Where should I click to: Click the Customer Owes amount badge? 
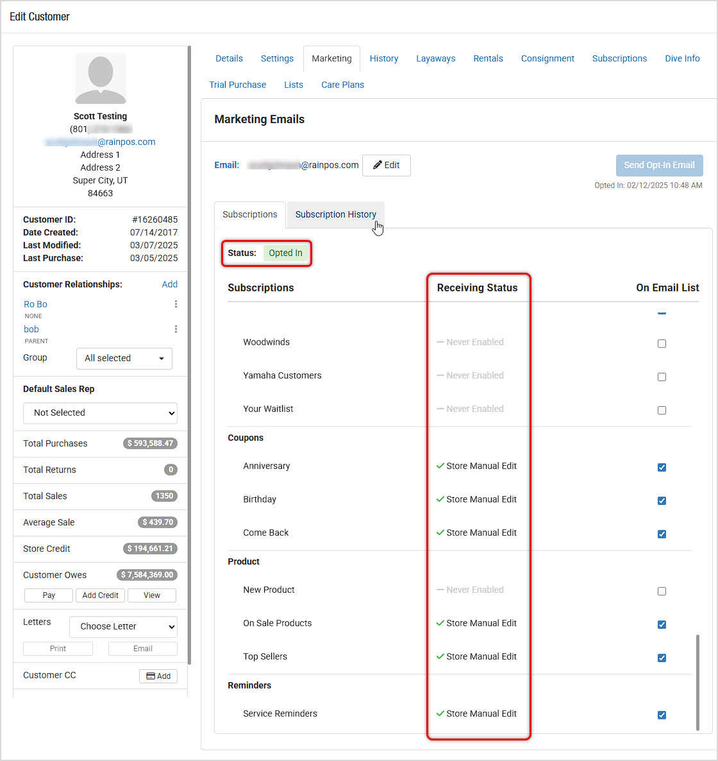[x=147, y=575]
